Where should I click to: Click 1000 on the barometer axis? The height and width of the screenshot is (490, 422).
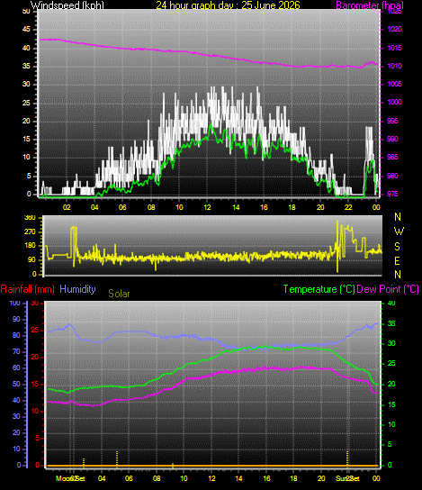point(394,102)
